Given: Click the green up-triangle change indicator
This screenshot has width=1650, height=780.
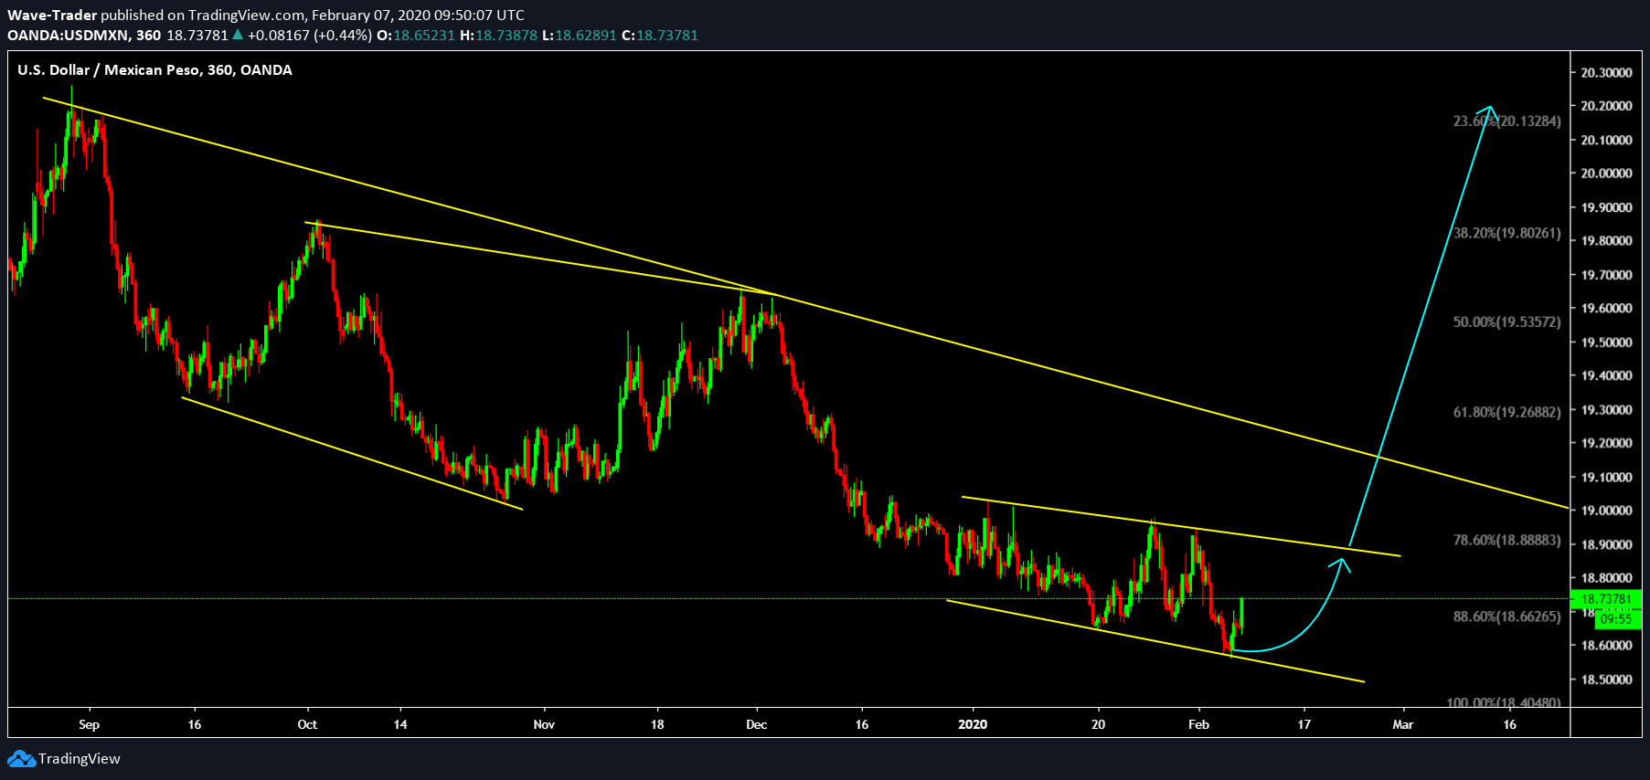Looking at the screenshot, I should [x=238, y=35].
